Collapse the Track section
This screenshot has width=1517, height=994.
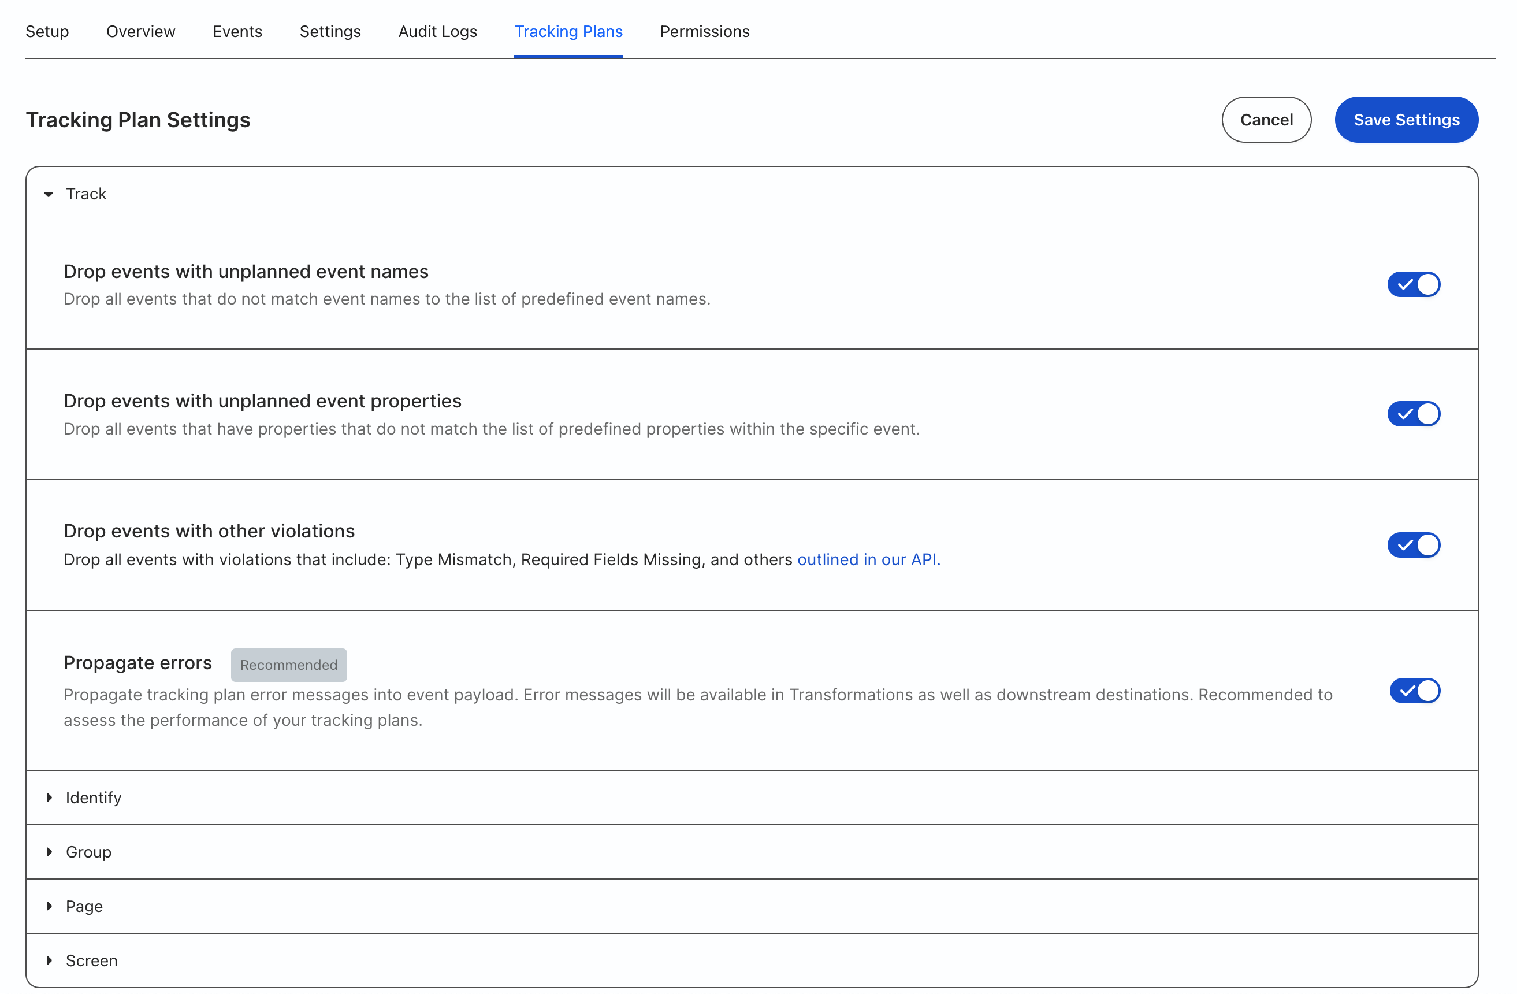pyautogui.click(x=49, y=194)
